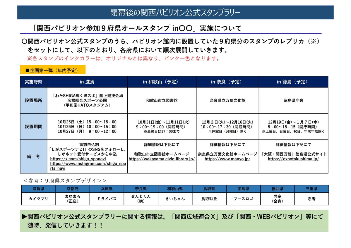The width and height of the screenshot is (351, 248).
Task: Click the row header 設置場所
Action: tap(34, 100)
